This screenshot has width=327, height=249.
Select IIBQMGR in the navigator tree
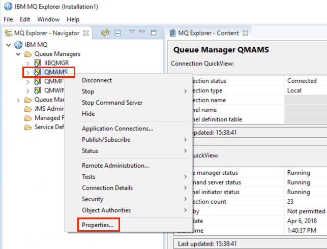56,63
